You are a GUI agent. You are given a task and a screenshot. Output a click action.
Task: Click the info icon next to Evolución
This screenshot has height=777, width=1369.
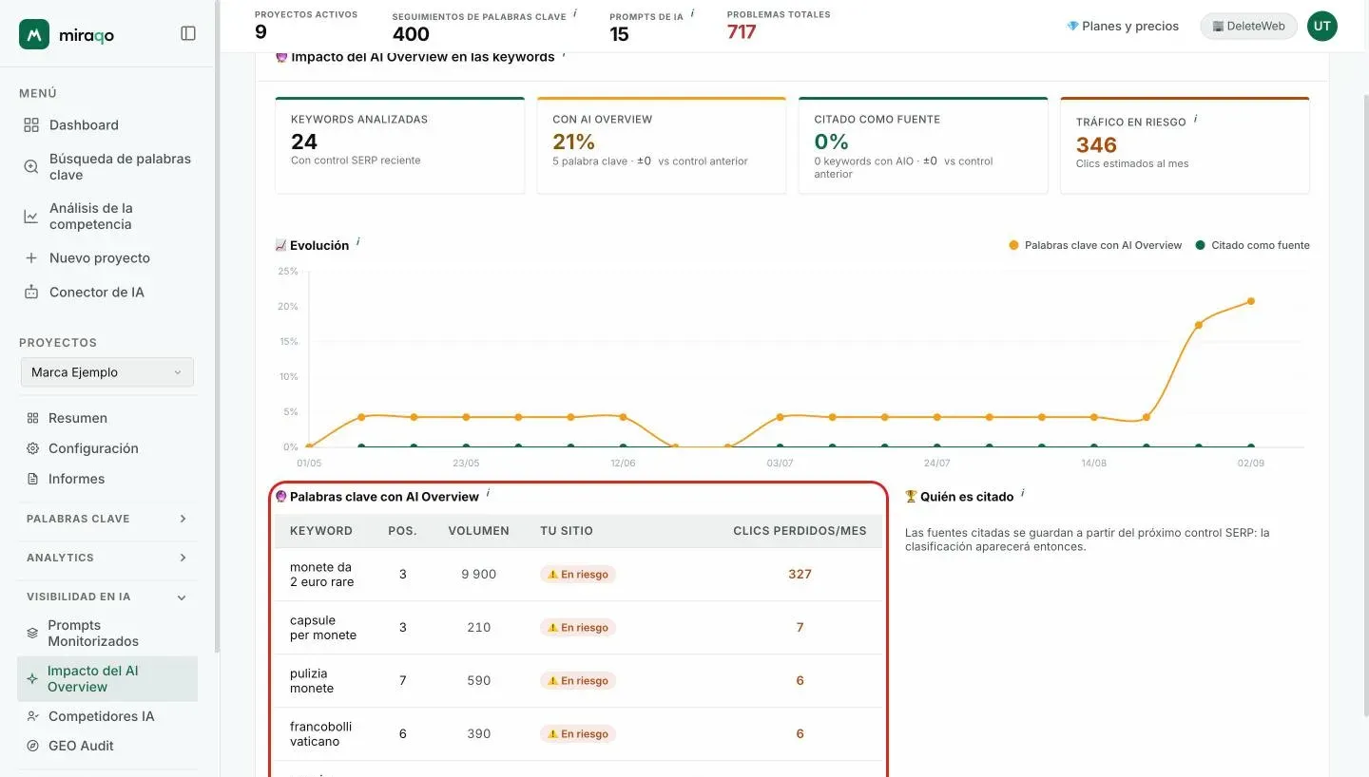coord(358,242)
